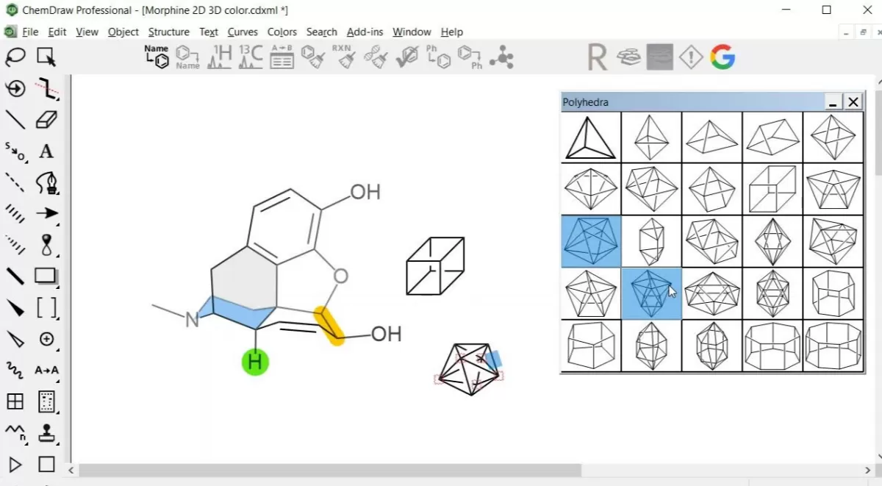Viewport: 882px width, 486px height.
Task: Minimize the Polyhedra panel
Action: pos(833,102)
